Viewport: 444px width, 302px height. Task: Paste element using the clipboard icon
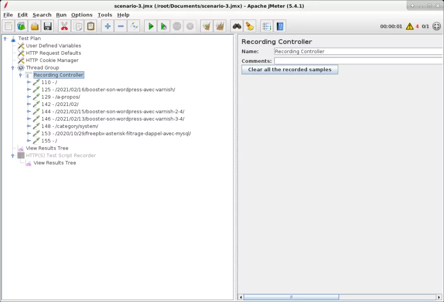91,26
